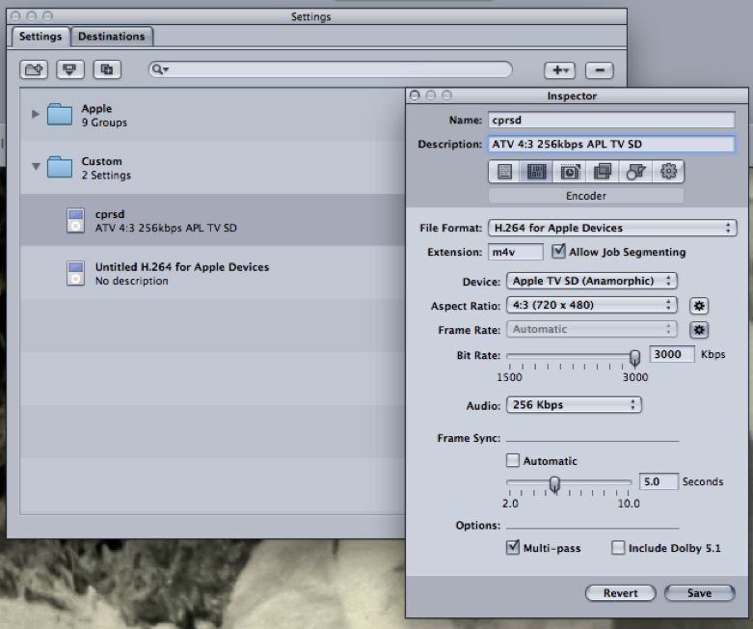Click the Revert button
This screenshot has width=753, height=629.
click(620, 593)
